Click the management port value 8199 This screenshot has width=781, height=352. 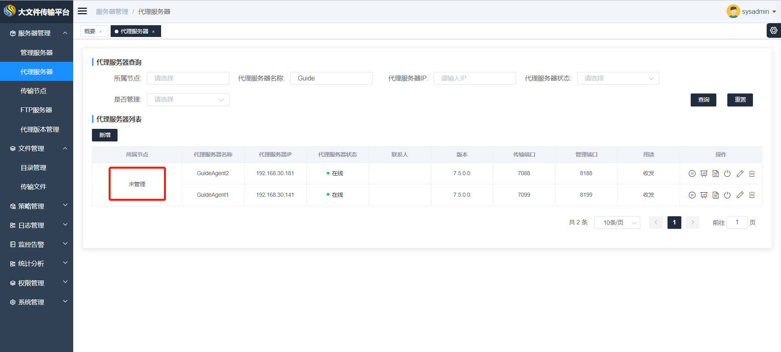pyautogui.click(x=586, y=195)
